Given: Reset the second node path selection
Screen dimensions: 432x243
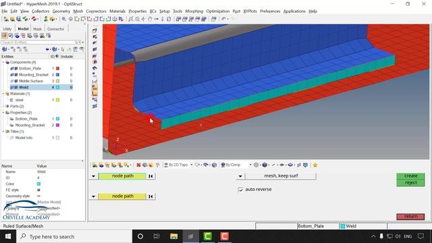Looking at the screenshot, I should click(x=151, y=196).
